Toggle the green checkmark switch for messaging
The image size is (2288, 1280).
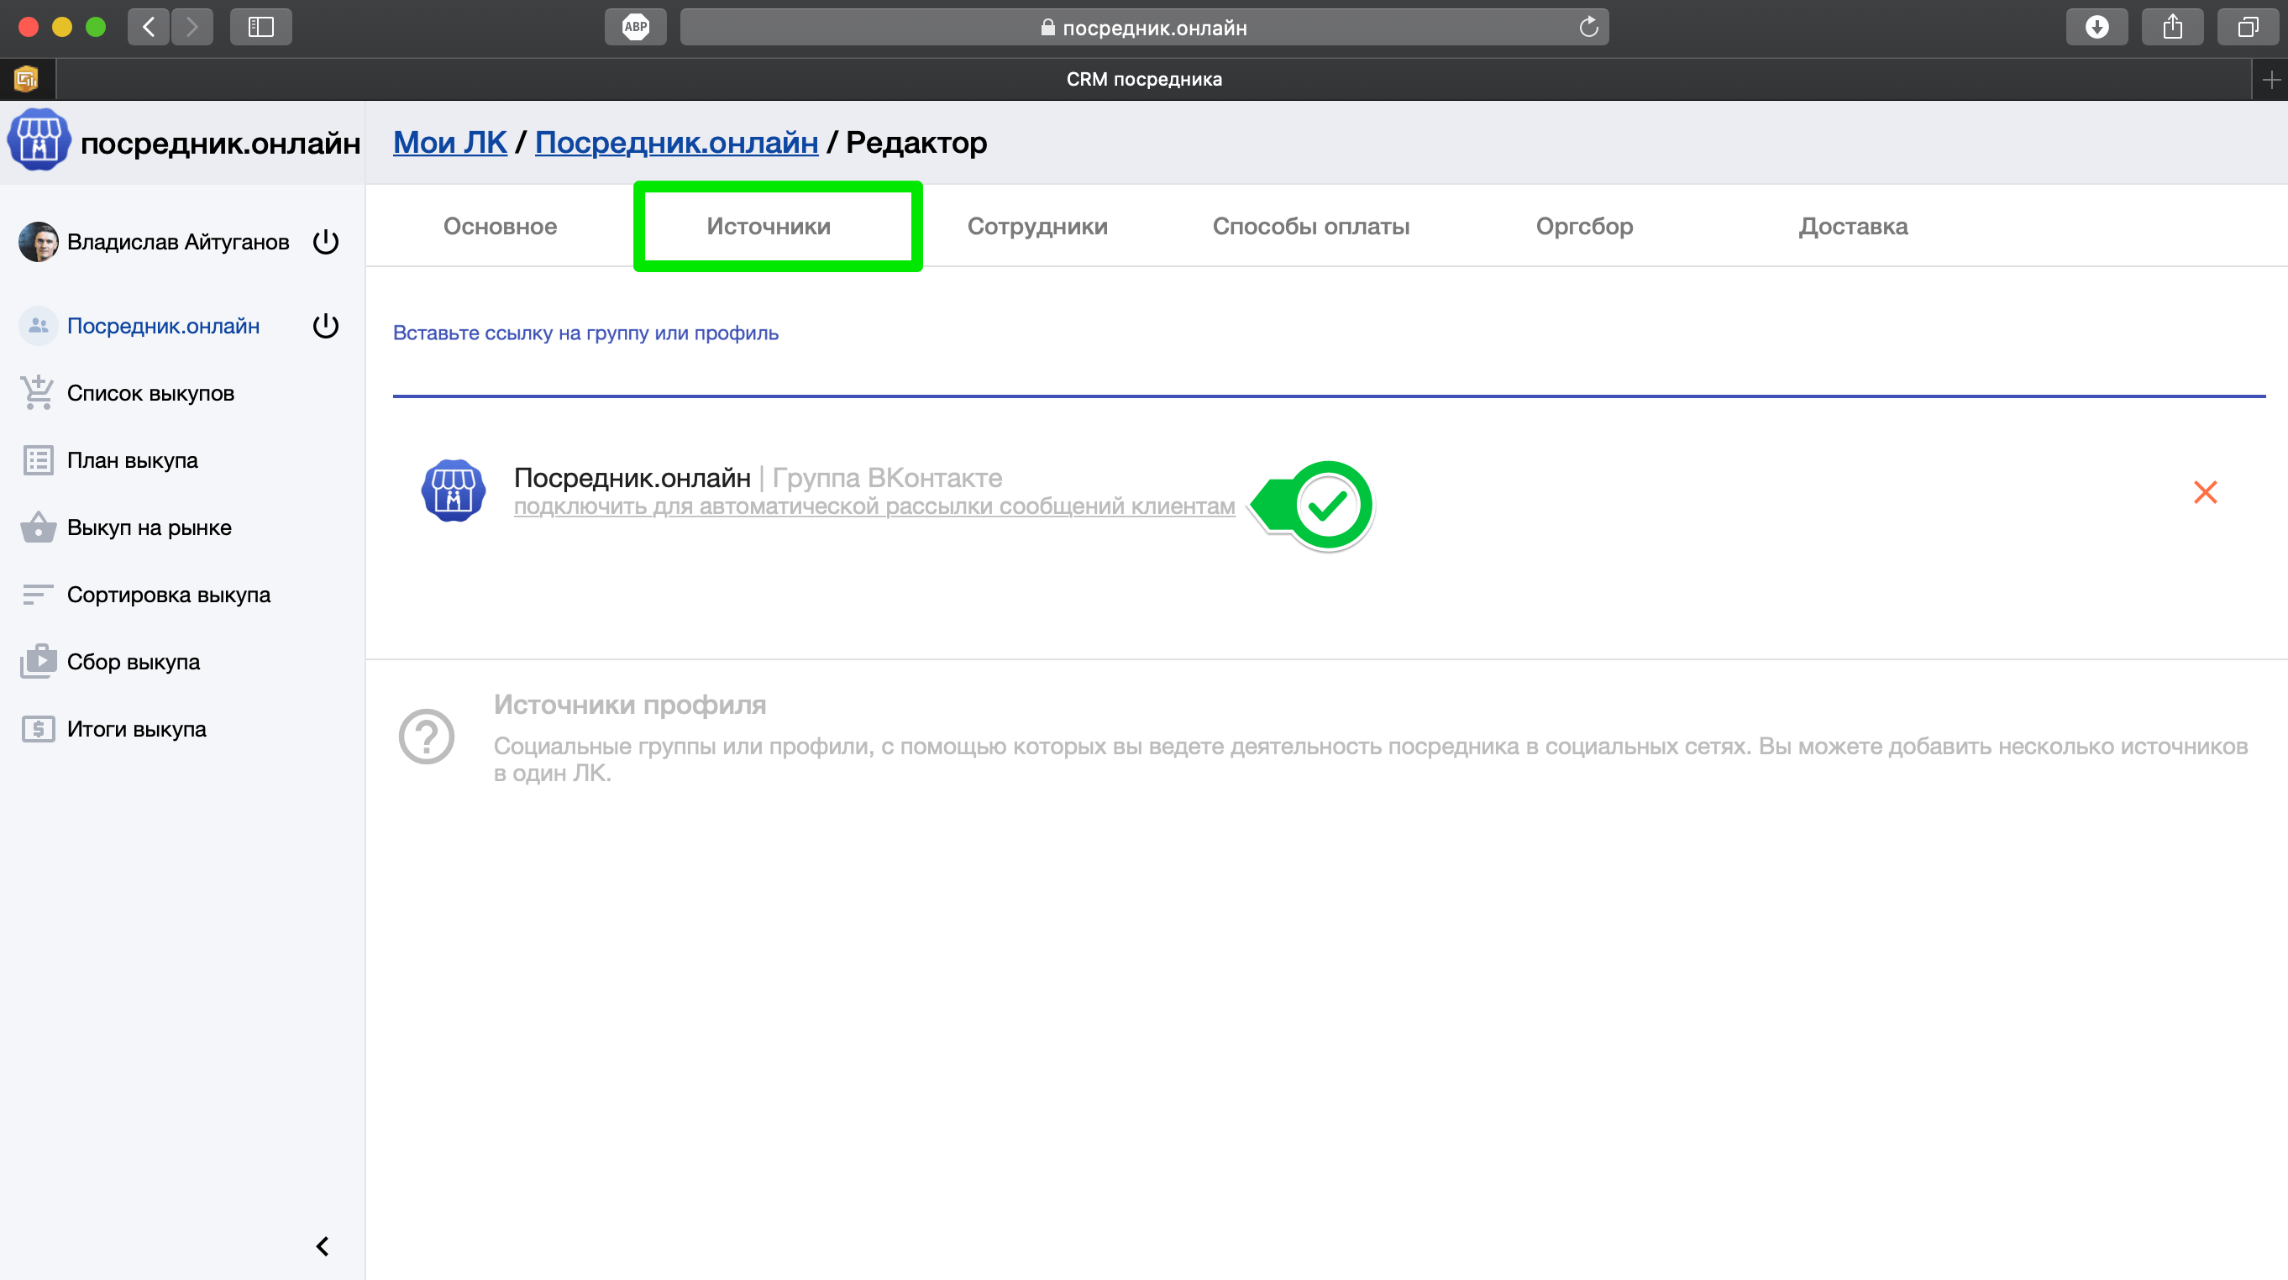click(x=1327, y=506)
